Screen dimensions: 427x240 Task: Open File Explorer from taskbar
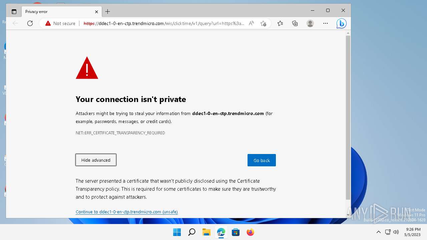pyautogui.click(x=206, y=232)
